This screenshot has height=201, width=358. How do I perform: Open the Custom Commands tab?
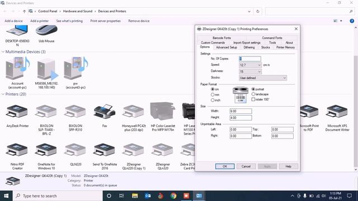click(213, 42)
